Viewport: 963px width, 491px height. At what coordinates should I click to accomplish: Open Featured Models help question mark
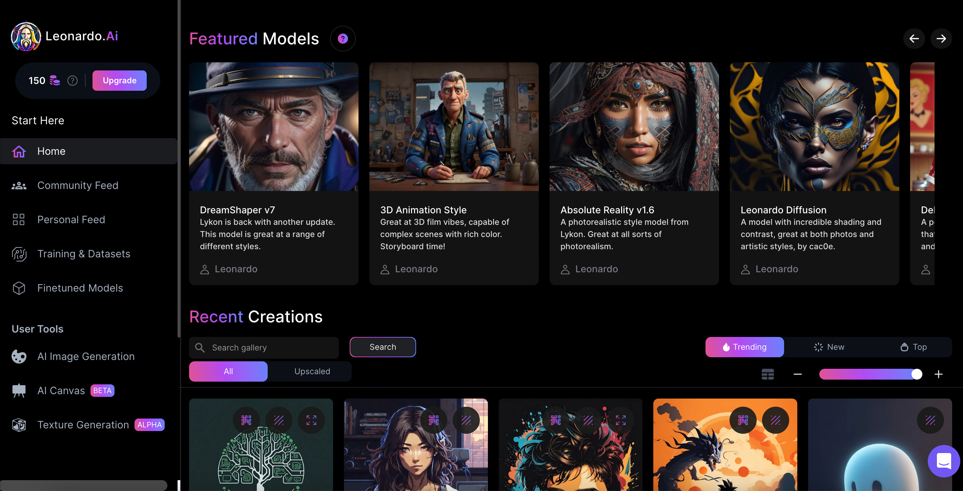pos(343,39)
